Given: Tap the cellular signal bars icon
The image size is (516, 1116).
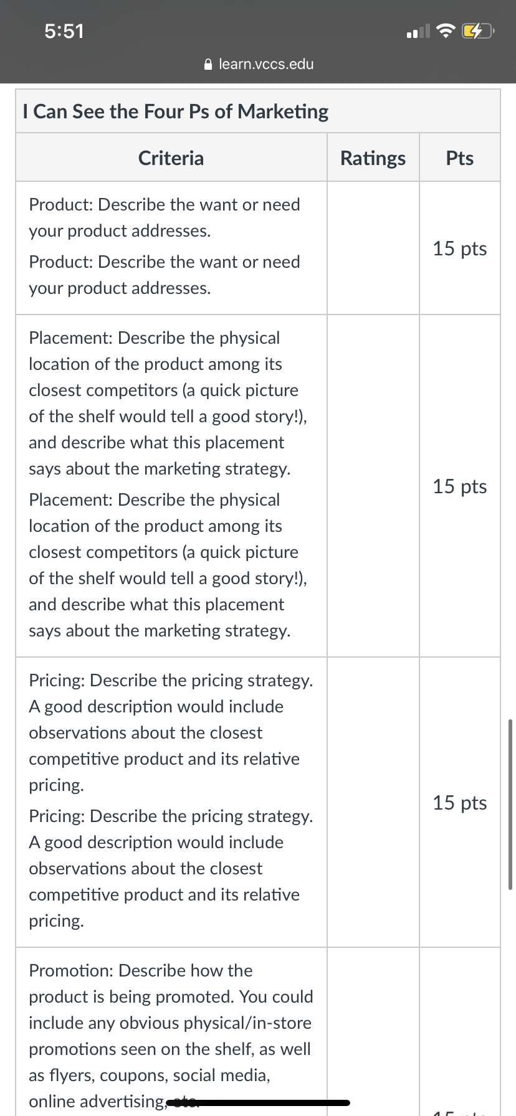Looking at the screenshot, I should click(418, 31).
